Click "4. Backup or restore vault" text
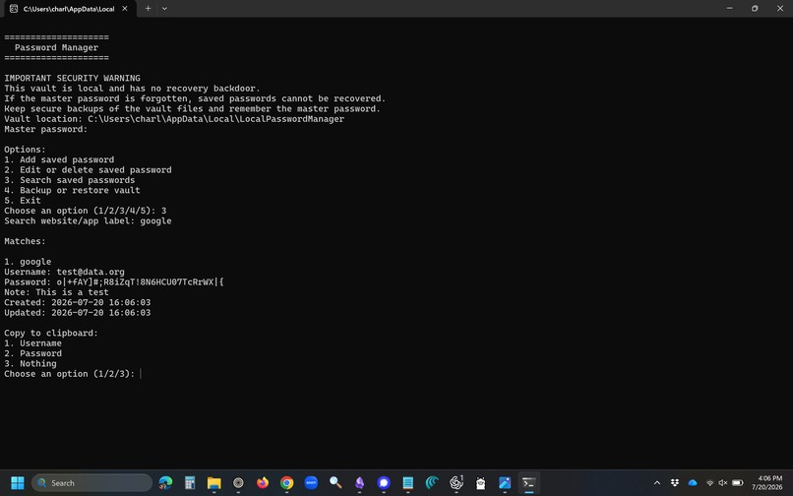 coord(73,190)
